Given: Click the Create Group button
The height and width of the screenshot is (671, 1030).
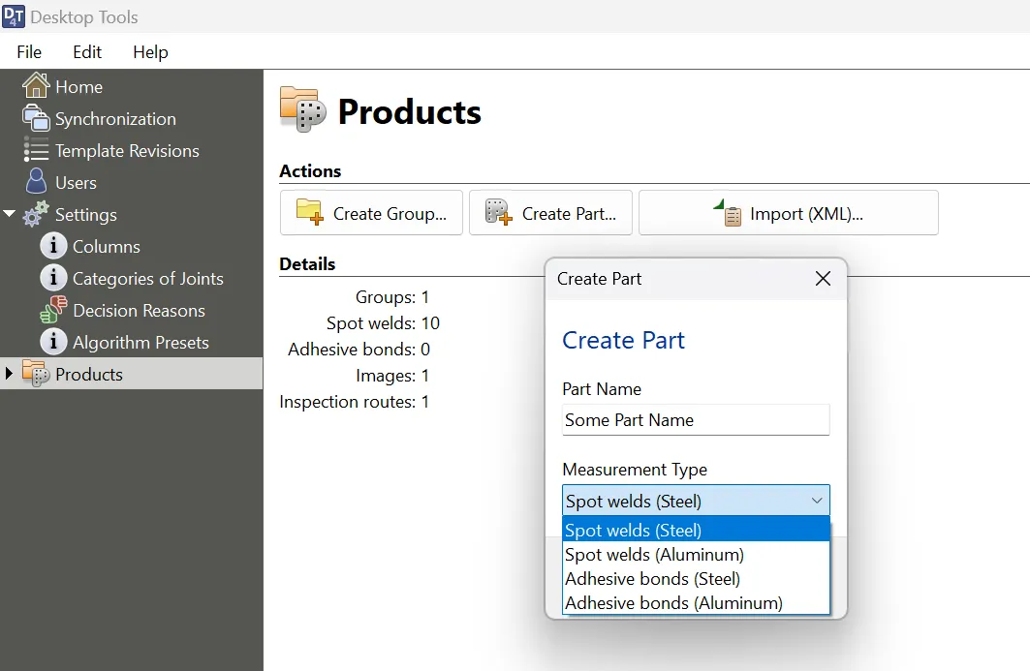Looking at the screenshot, I should (x=371, y=212).
